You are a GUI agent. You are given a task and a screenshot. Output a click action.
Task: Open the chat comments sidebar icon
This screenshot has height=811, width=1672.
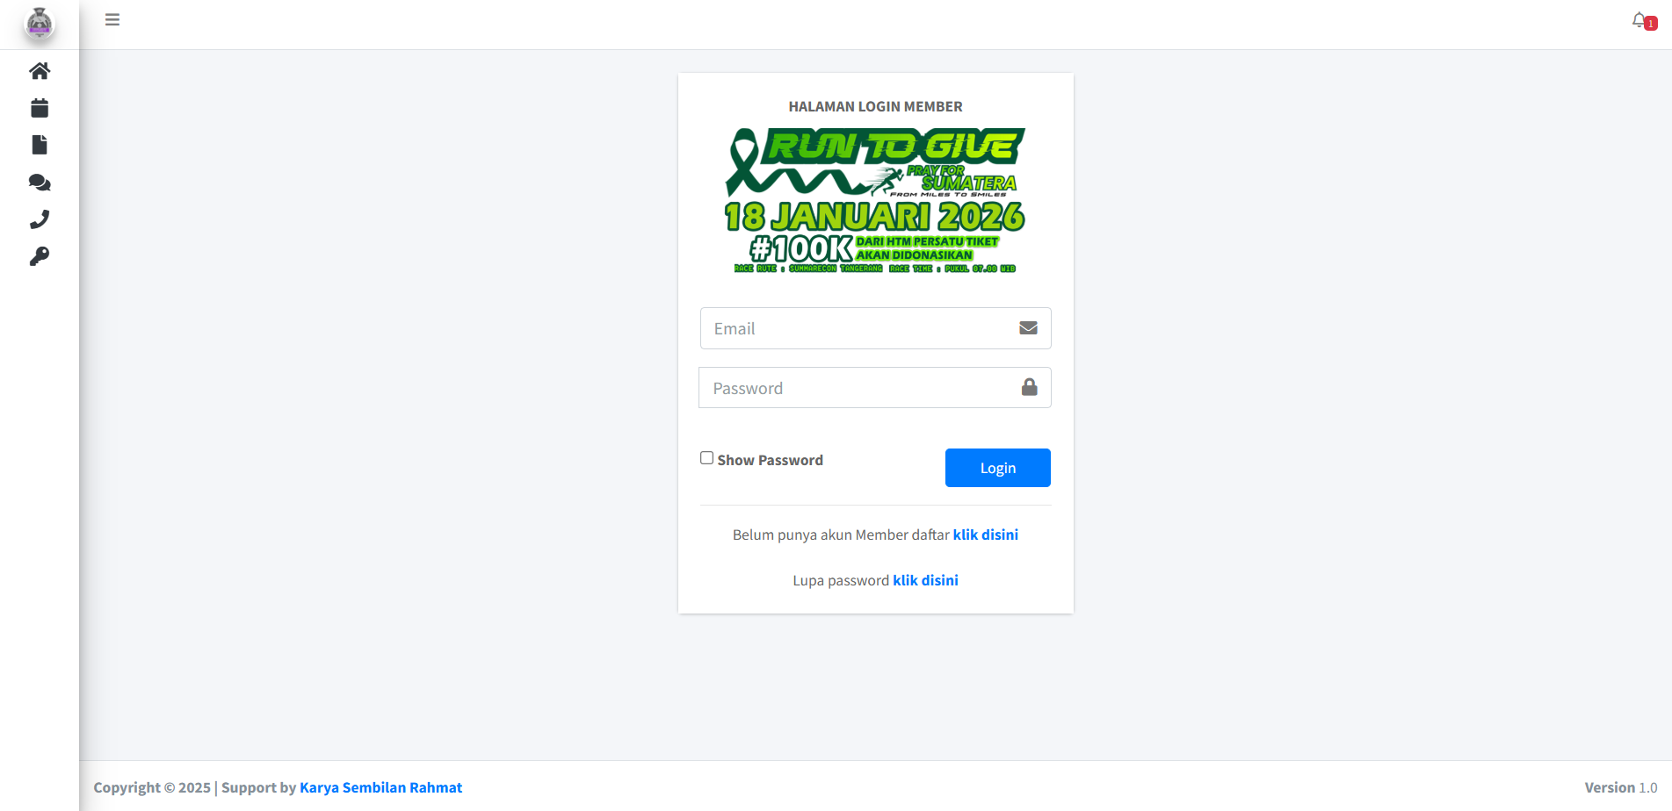(40, 183)
